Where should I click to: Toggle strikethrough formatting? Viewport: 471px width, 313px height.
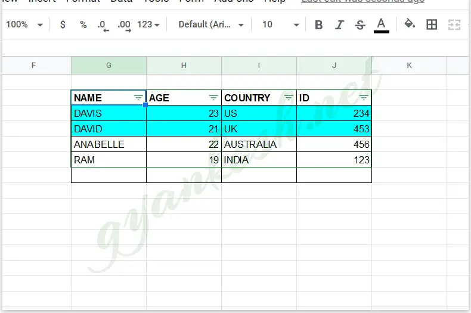[x=360, y=24]
